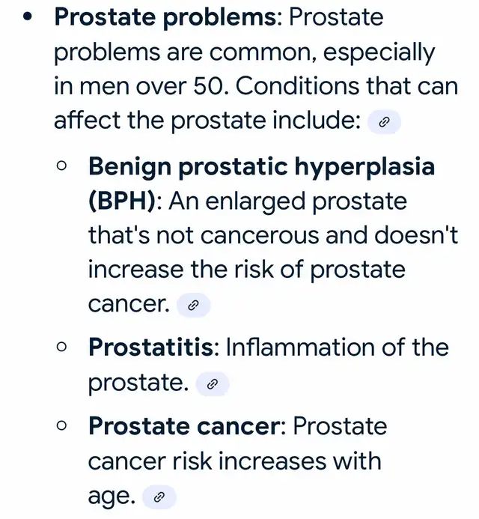Click the word 'enlarged'
The width and height of the screenshot is (479, 519).
point(255,202)
